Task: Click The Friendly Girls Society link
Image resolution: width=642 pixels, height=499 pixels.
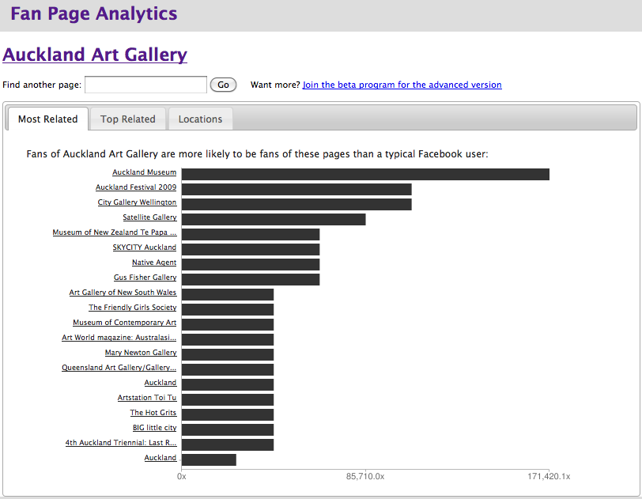Action: [132, 308]
